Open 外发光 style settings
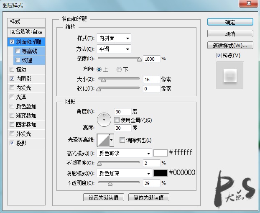260x213 pixels. (23, 134)
